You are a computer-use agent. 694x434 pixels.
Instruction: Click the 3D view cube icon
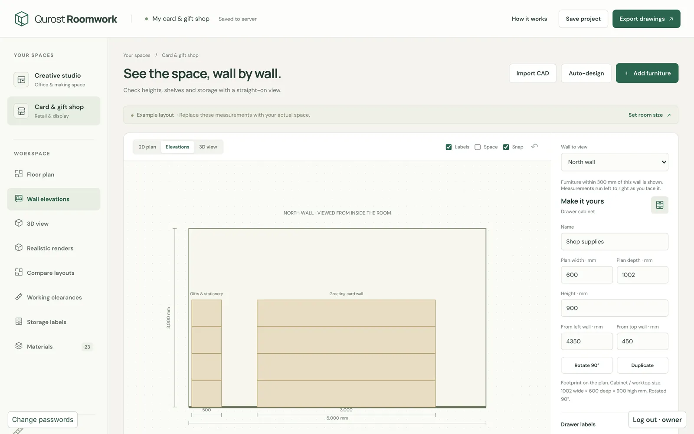click(x=19, y=223)
